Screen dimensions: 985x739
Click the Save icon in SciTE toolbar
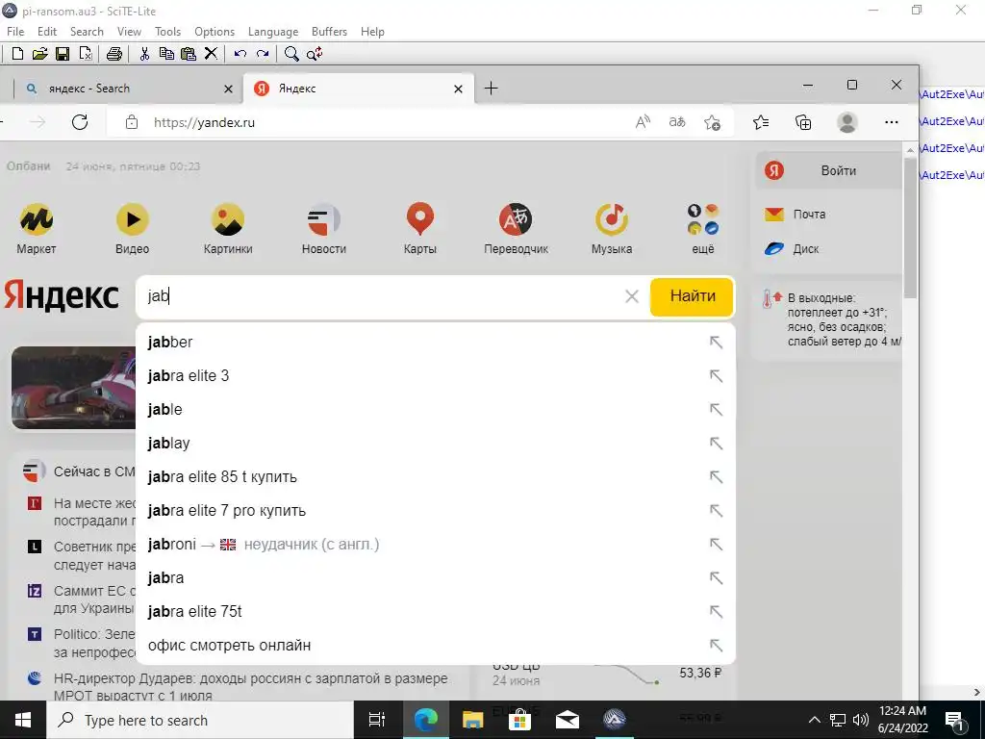(x=63, y=54)
